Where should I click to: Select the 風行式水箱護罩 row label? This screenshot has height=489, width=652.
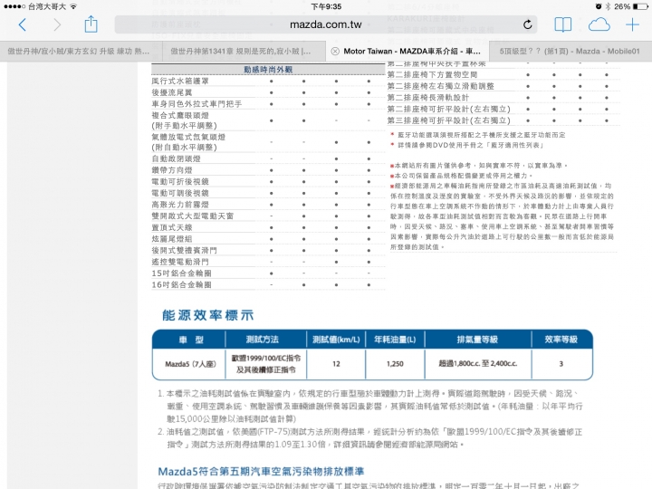point(180,81)
